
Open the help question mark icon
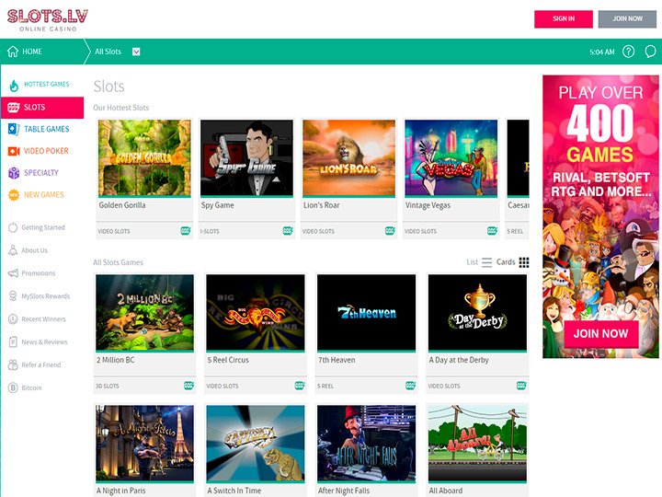point(628,52)
